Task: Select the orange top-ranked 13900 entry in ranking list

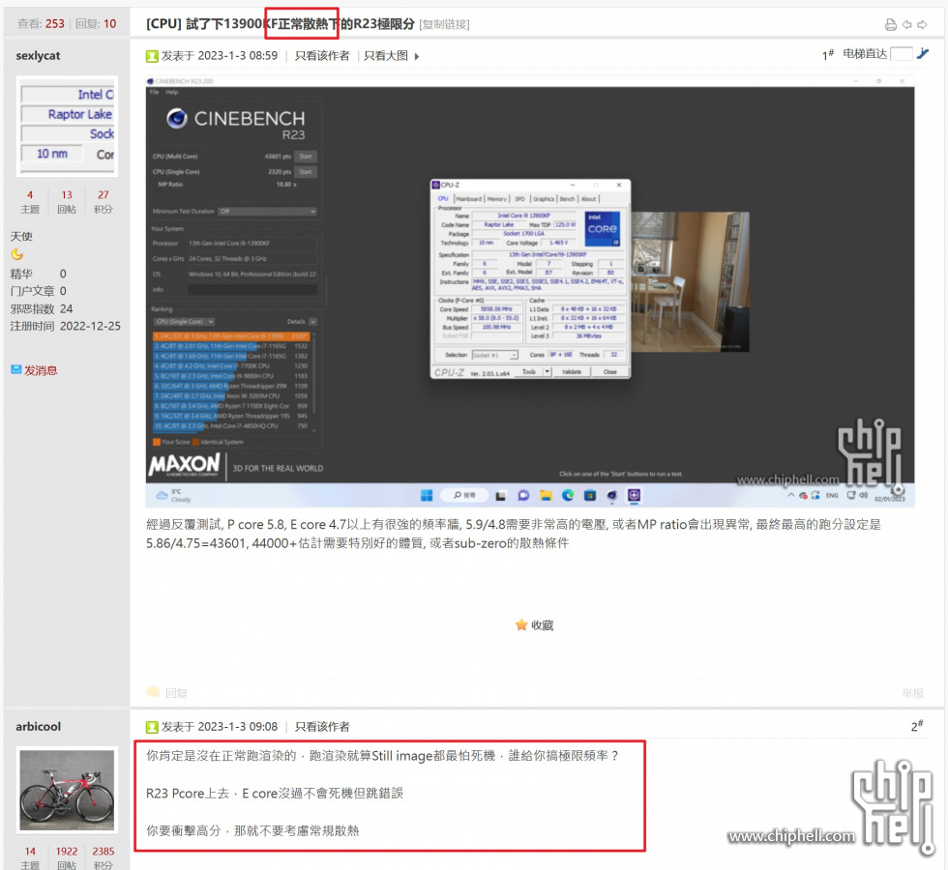Action: pyautogui.click(x=231, y=336)
